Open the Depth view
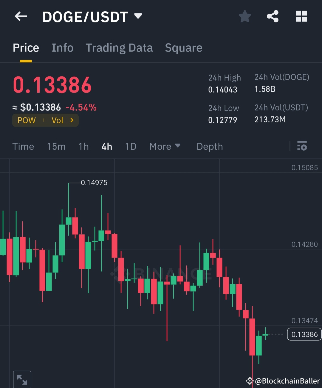The height and width of the screenshot is (388, 322). coord(210,146)
